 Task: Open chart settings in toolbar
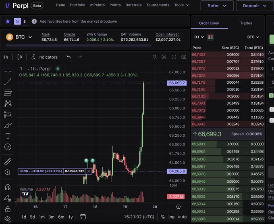coord(164,57)
